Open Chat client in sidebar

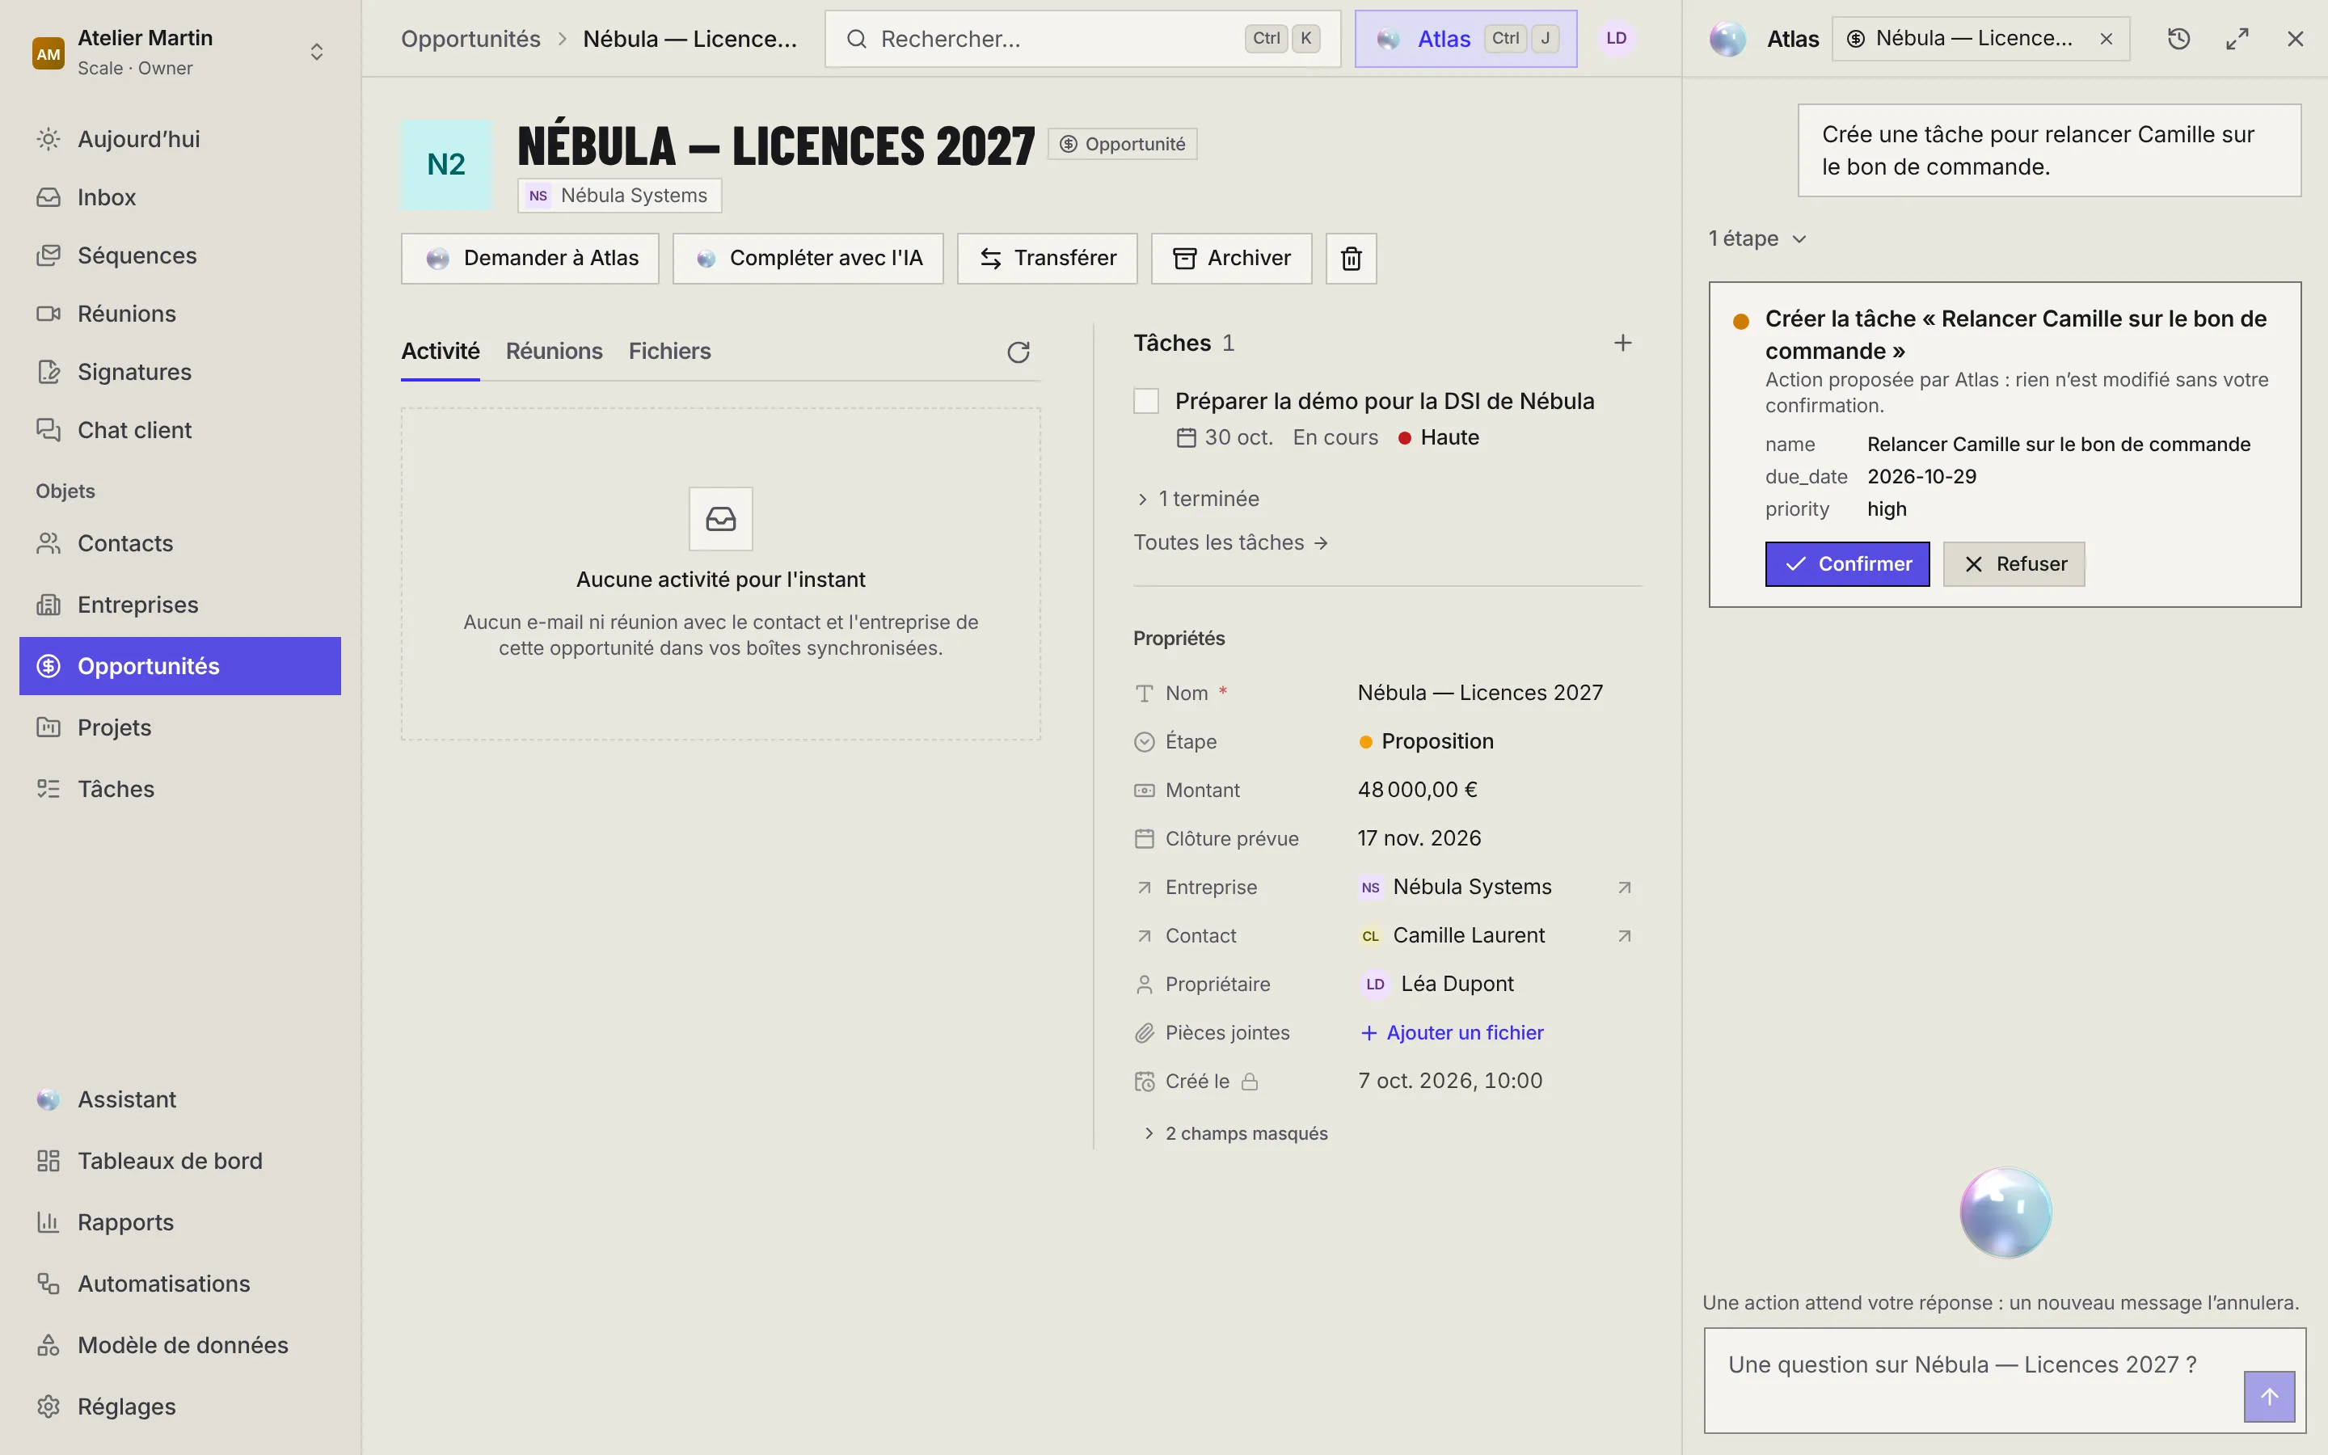pyautogui.click(x=180, y=430)
